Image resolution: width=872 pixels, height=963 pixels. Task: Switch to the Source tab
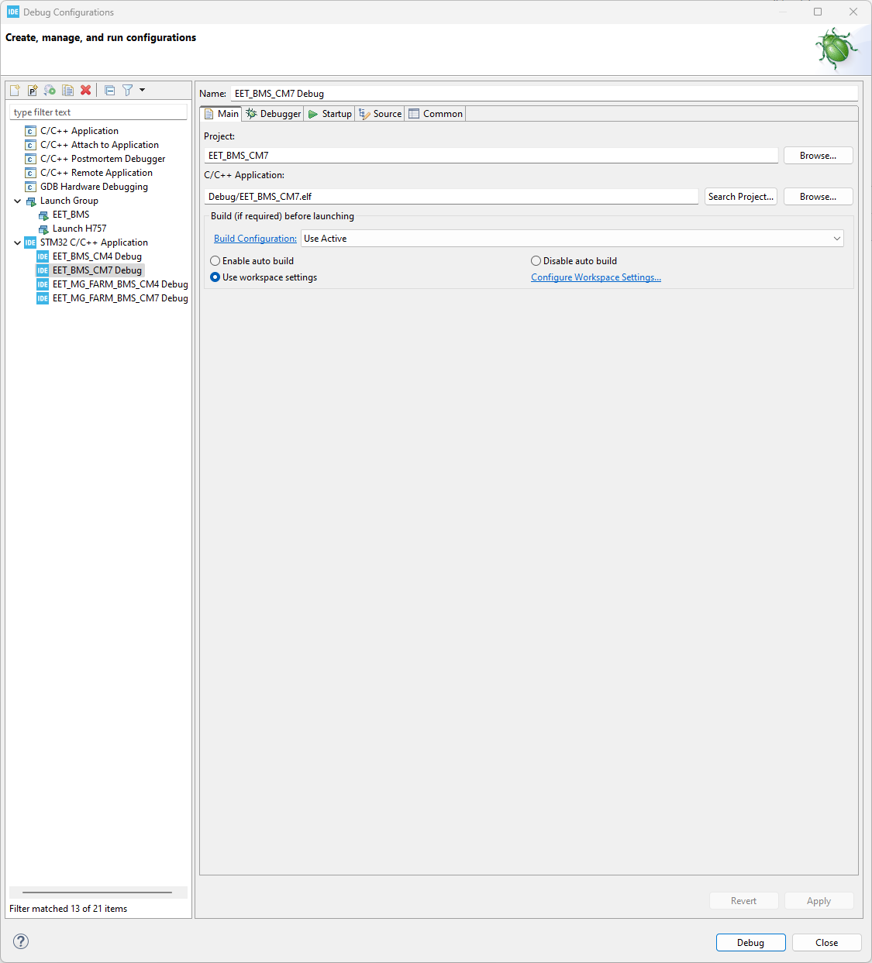click(380, 114)
